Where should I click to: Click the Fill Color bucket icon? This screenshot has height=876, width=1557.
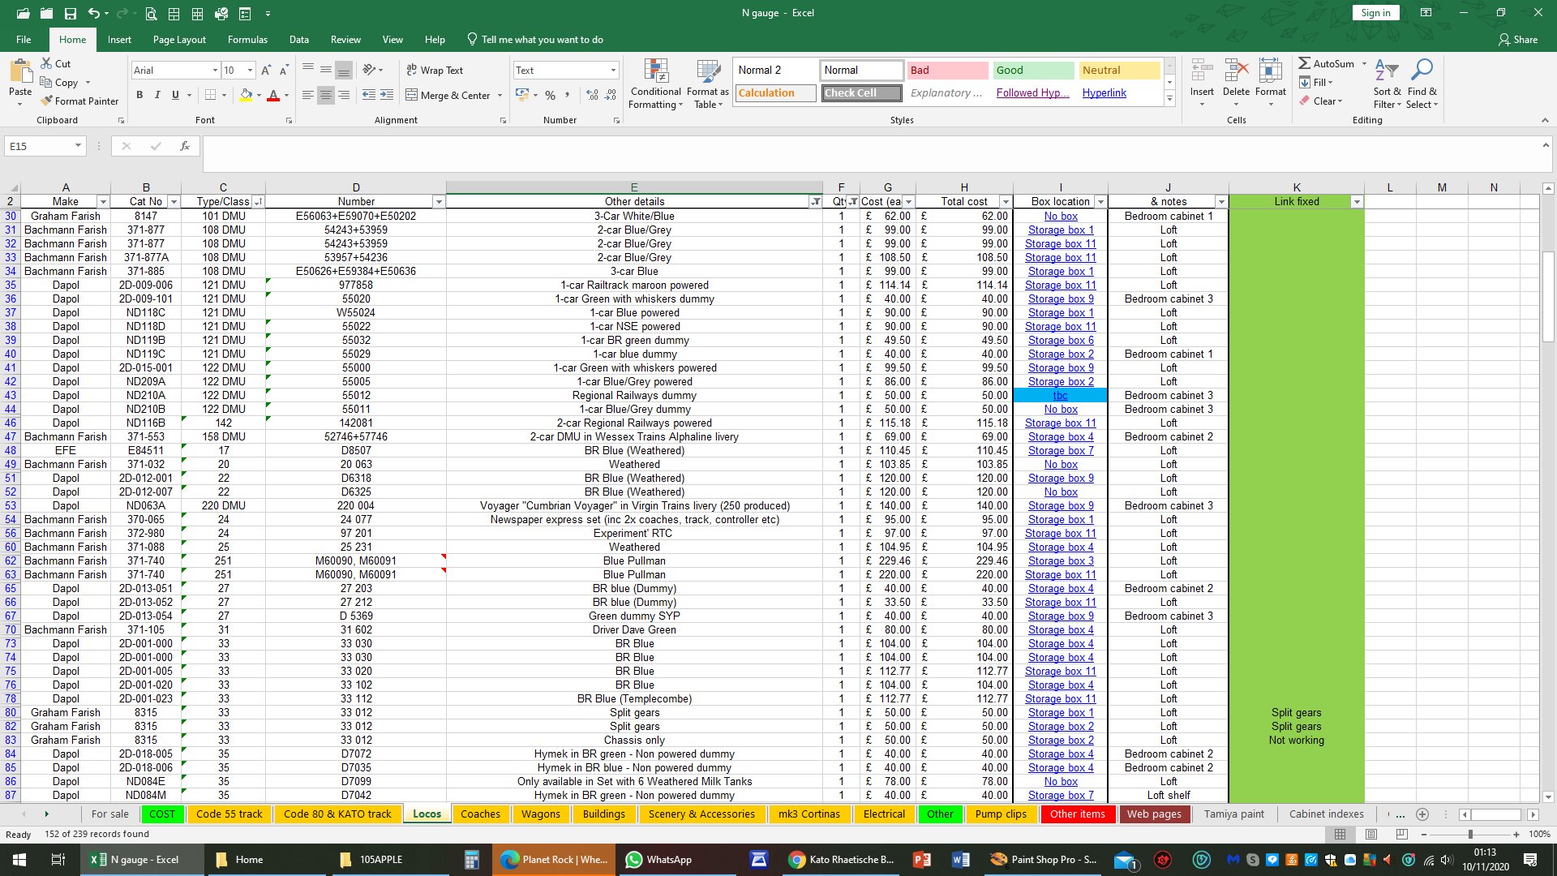(246, 95)
